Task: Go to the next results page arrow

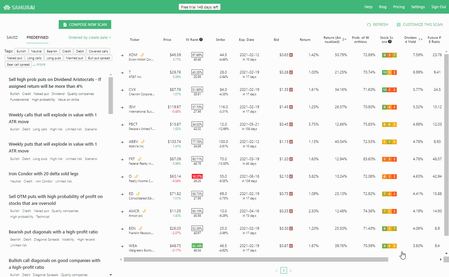Action: click(290, 271)
